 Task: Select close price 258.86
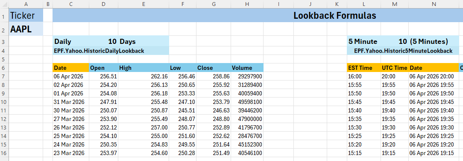[214, 77]
